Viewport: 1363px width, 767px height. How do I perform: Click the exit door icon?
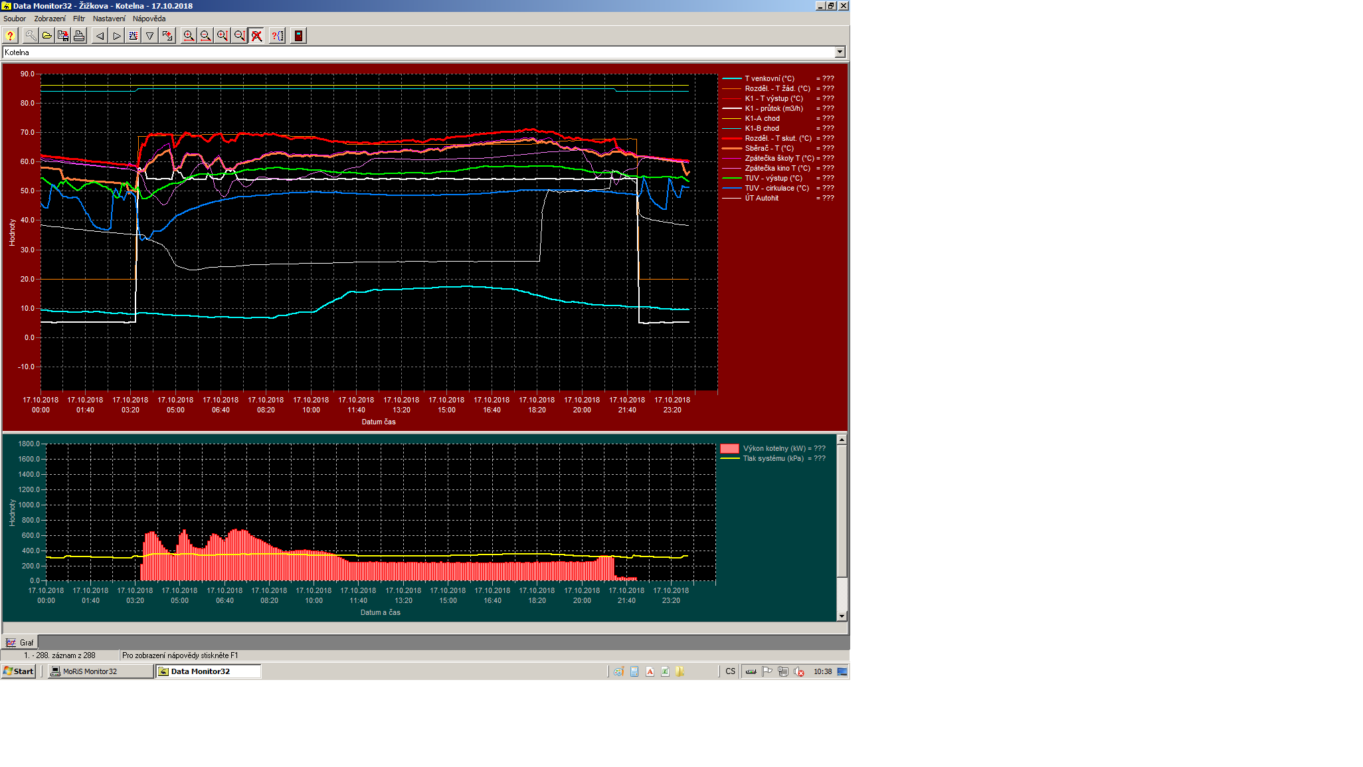[298, 36]
